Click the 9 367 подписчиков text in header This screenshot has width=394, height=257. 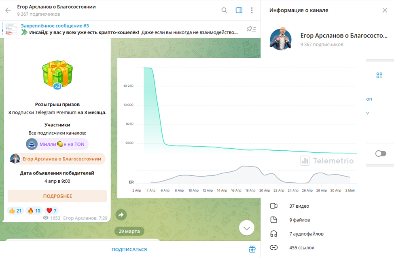click(38, 14)
